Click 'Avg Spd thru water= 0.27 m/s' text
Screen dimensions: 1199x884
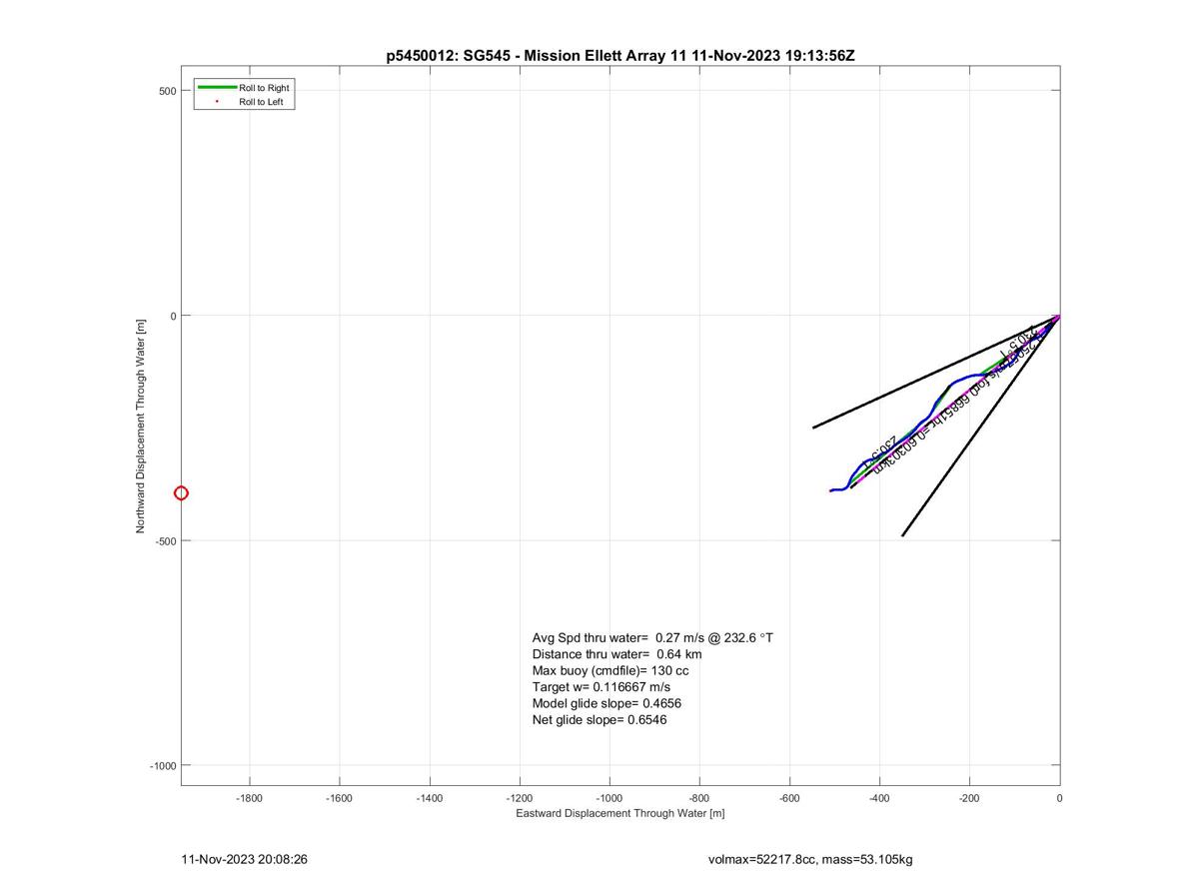[652, 637]
